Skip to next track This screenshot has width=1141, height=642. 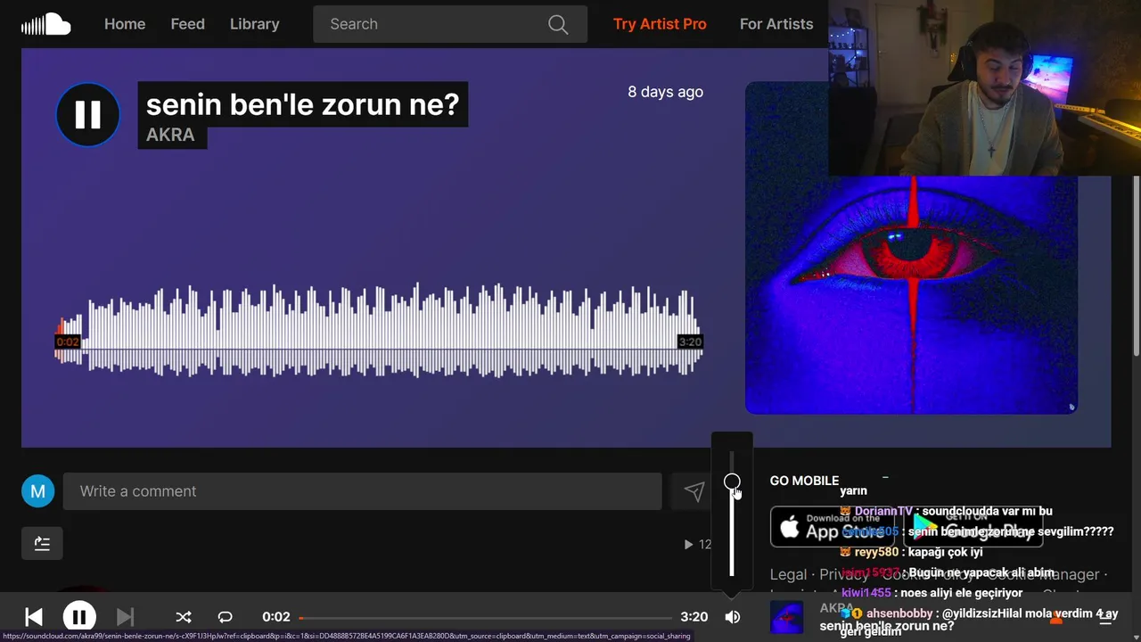[x=125, y=617]
